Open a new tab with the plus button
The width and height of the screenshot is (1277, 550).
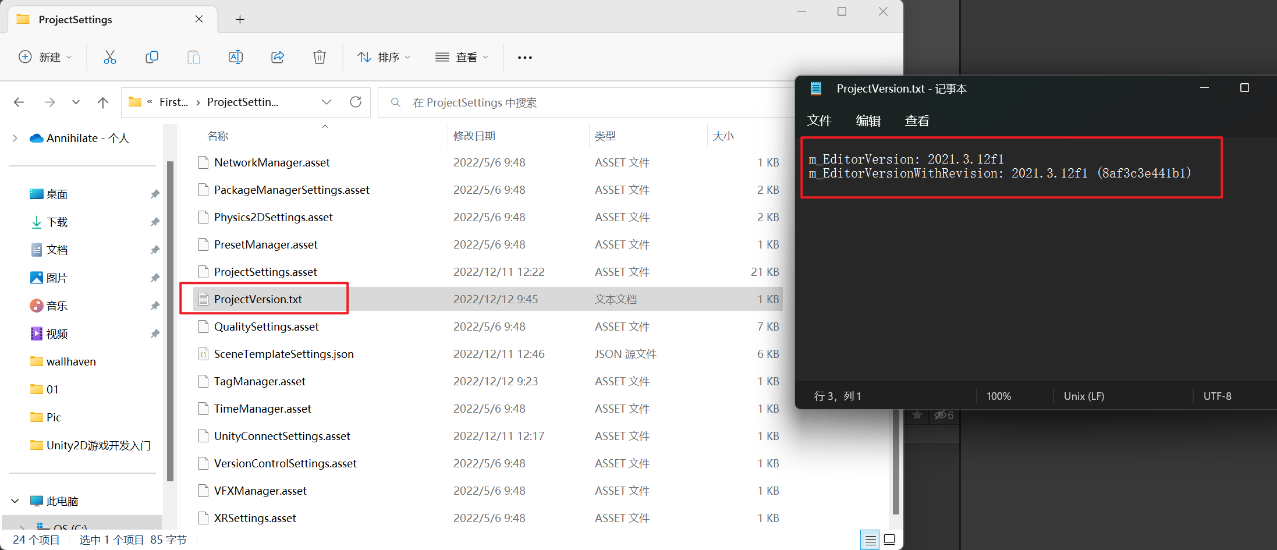point(240,19)
